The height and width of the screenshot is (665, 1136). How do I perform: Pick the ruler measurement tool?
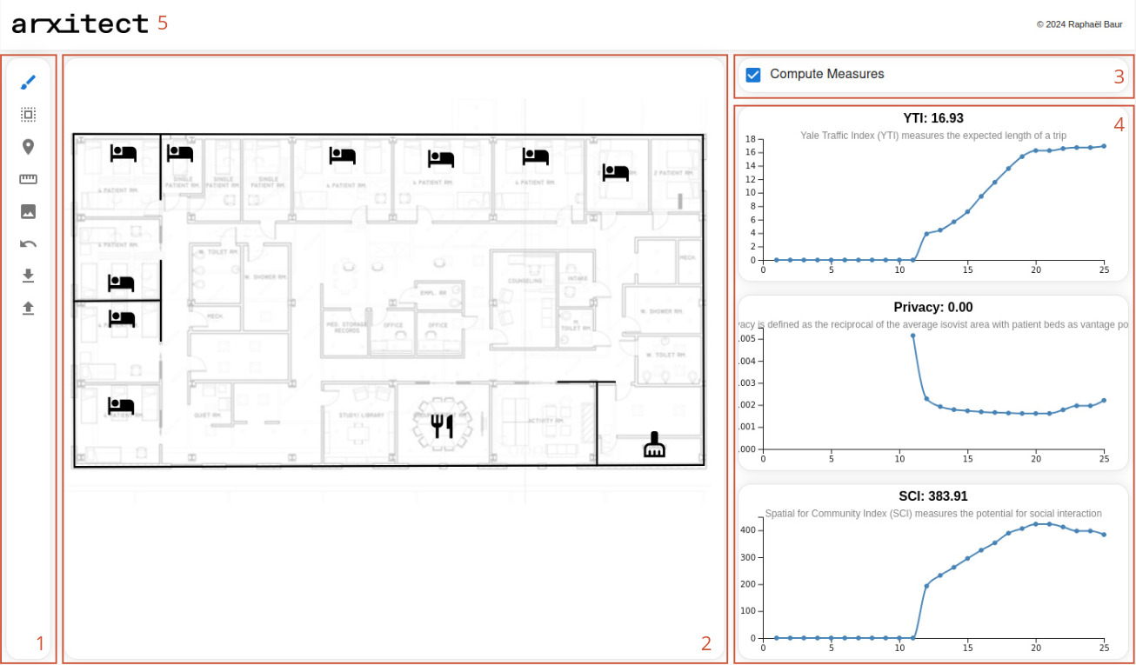28,179
